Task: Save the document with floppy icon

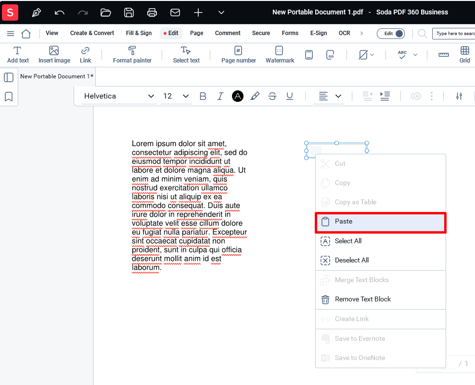Action: pyautogui.click(x=129, y=12)
